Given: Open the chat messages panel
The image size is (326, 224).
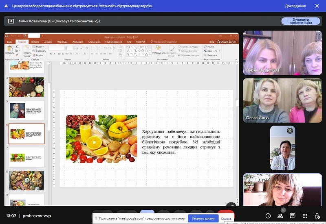Looking at the screenshot, I should [293, 216].
